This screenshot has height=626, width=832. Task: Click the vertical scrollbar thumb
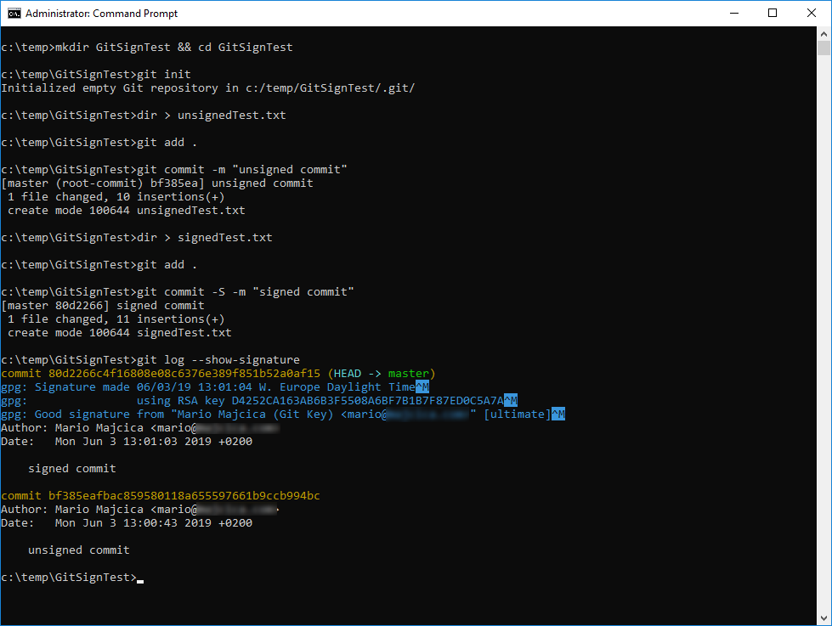[824, 48]
